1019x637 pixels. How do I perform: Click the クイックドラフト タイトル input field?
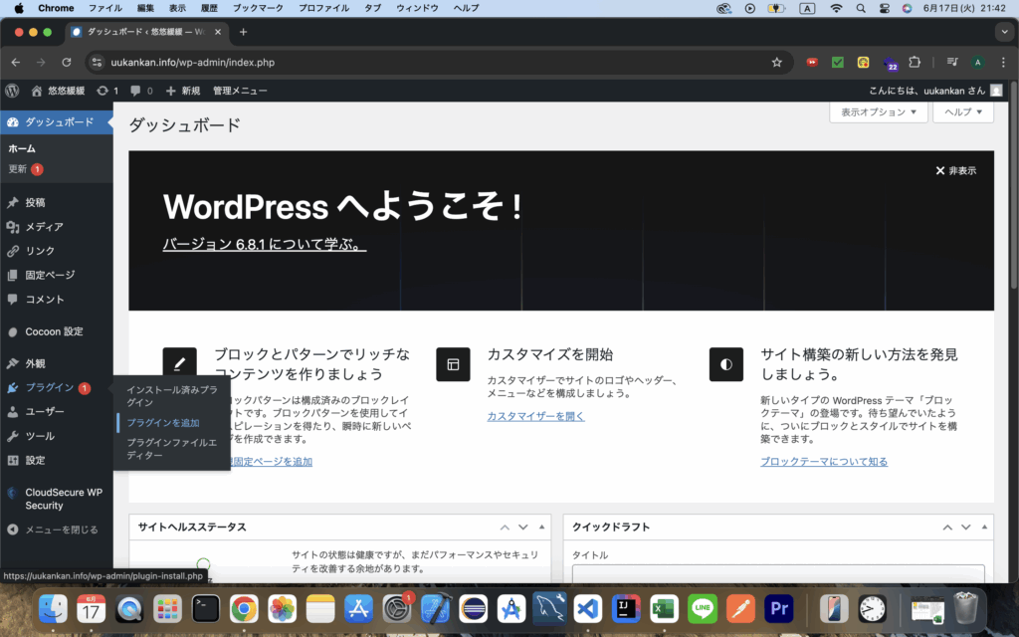(x=777, y=574)
